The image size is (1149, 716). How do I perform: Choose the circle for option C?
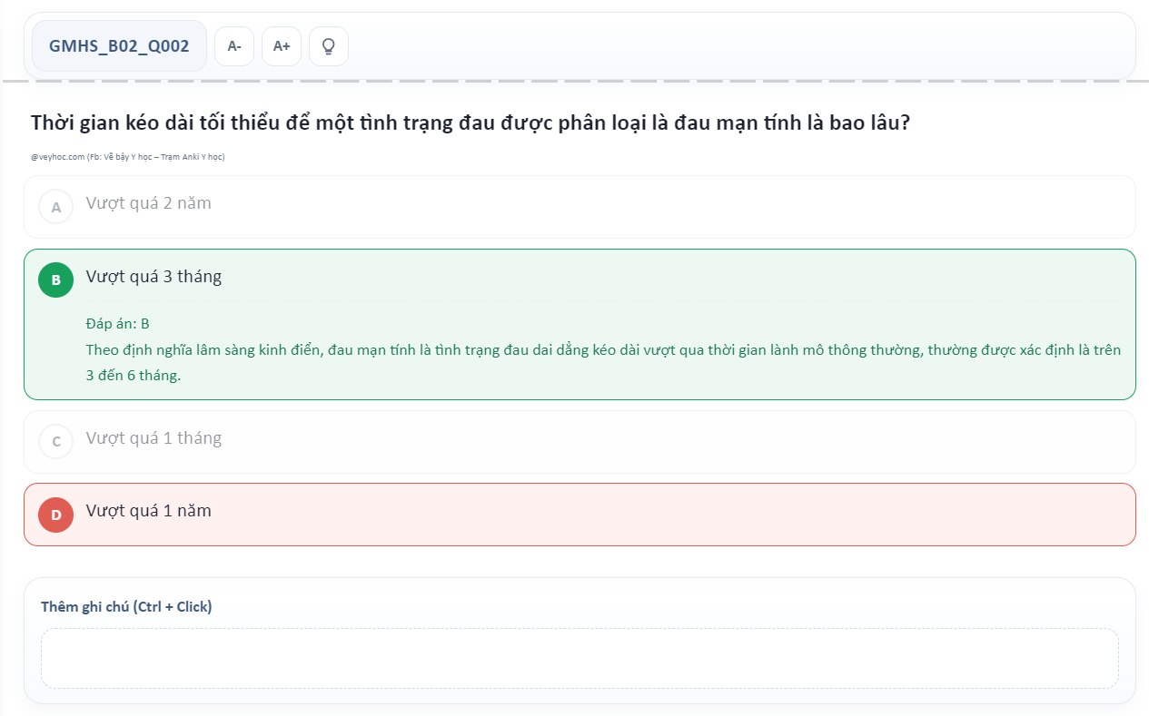pyautogui.click(x=55, y=442)
